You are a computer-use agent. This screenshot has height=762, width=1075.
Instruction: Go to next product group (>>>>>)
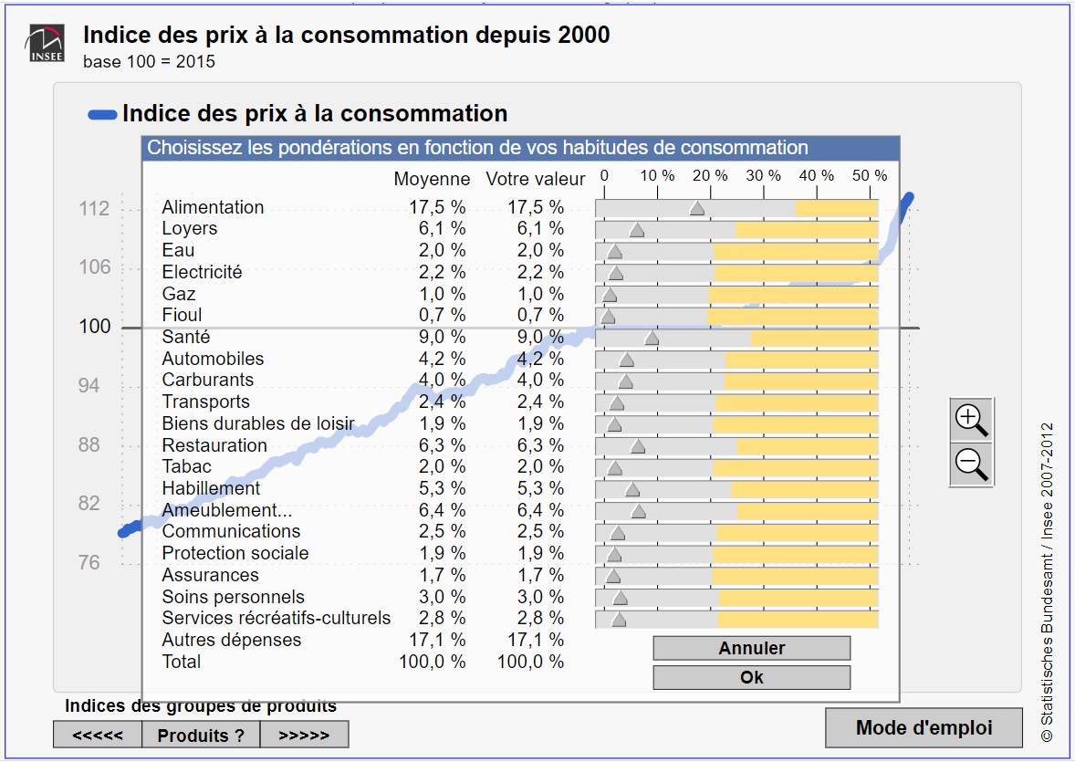pos(304,735)
